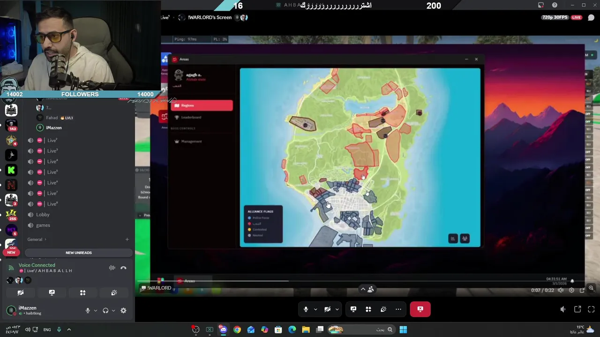Open the red N server icon

coord(11,185)
